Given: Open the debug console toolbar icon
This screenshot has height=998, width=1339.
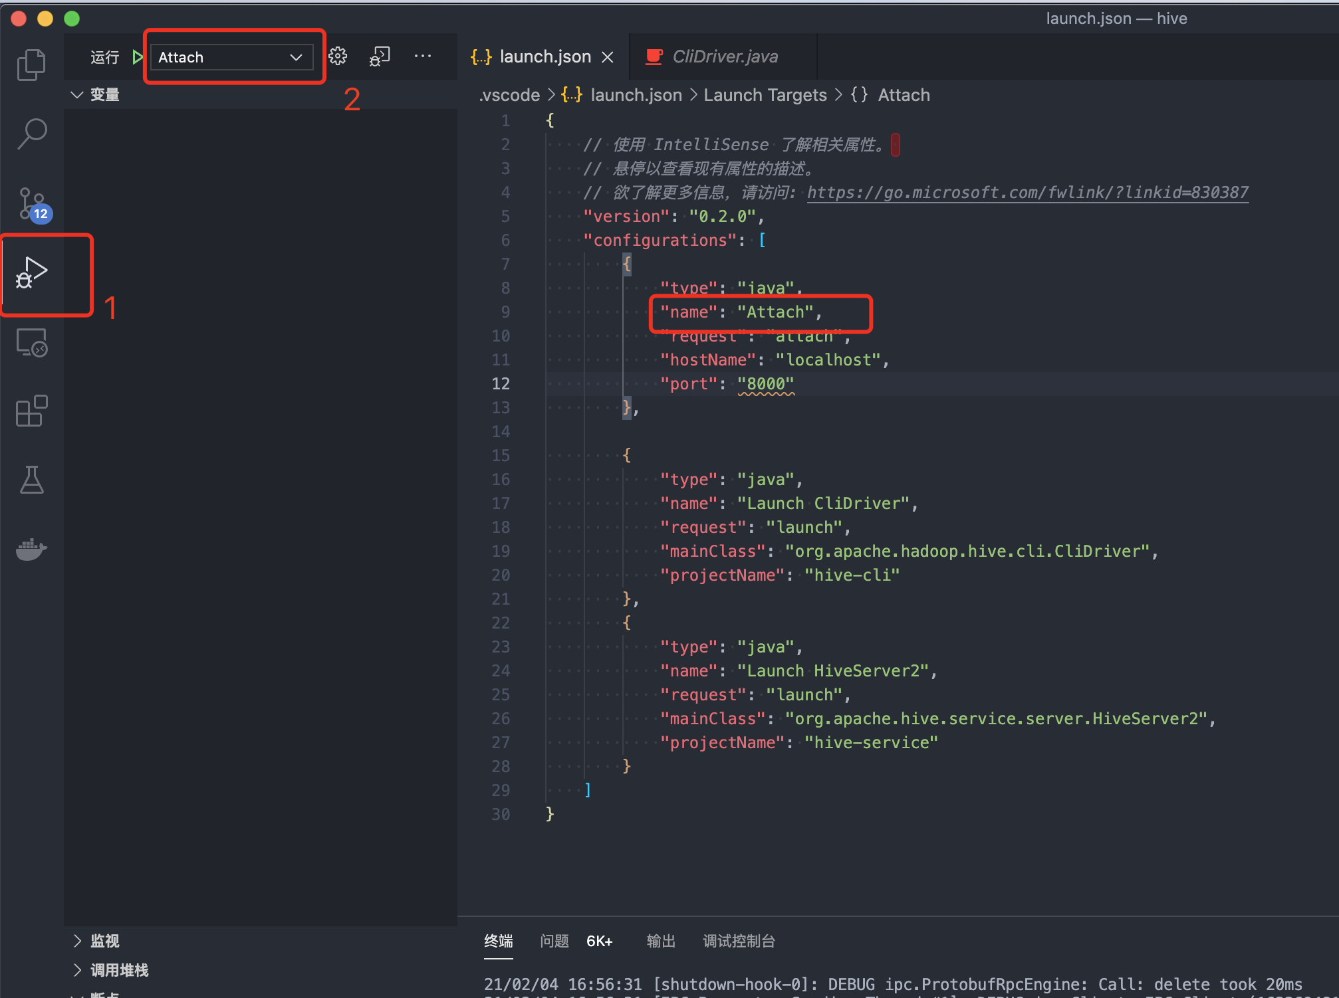Looking at the screenshot, I should (380, 56).
